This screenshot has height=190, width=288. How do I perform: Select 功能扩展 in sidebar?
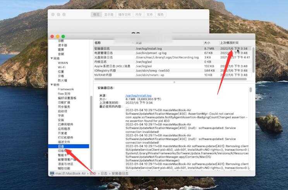tap(64, 103)
